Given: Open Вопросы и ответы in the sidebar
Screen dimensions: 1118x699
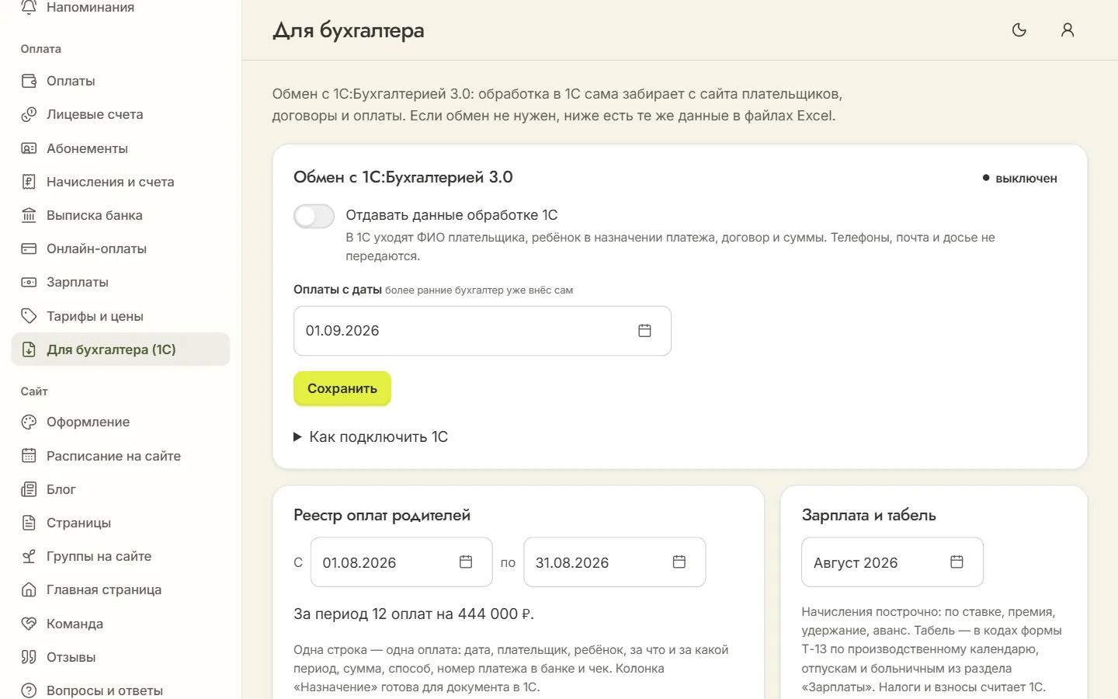Looking at the screenshot, I should (120, 690).
